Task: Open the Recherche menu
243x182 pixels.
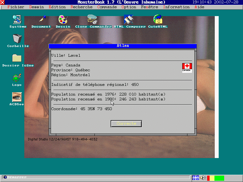Action: [81, 7]
